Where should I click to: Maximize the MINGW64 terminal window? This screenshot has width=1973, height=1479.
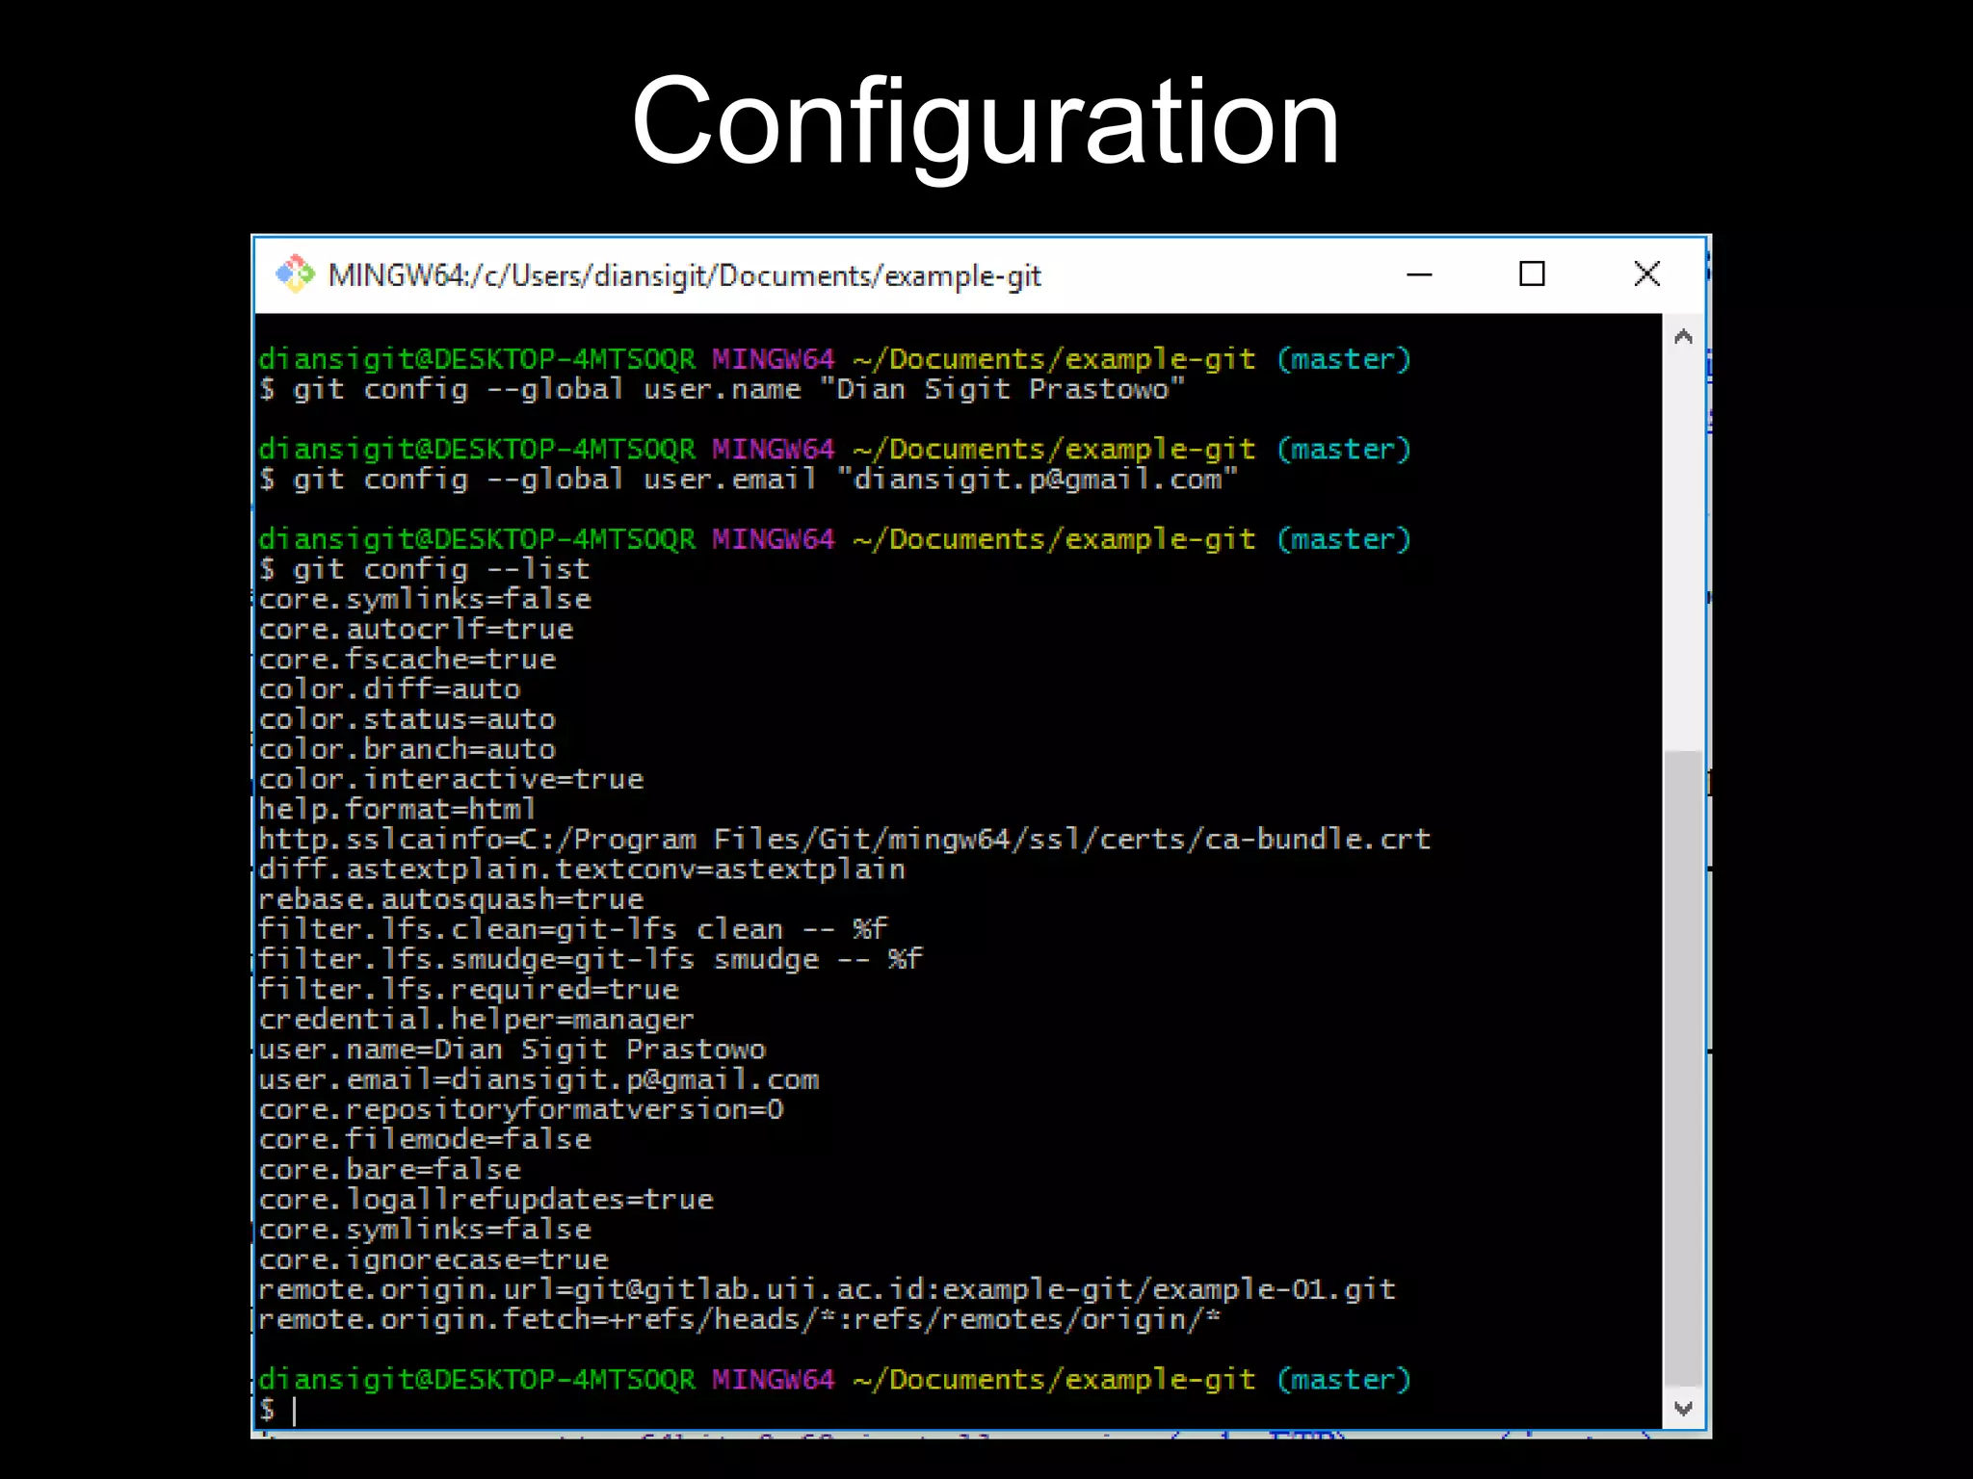[x=1532, y=274]
